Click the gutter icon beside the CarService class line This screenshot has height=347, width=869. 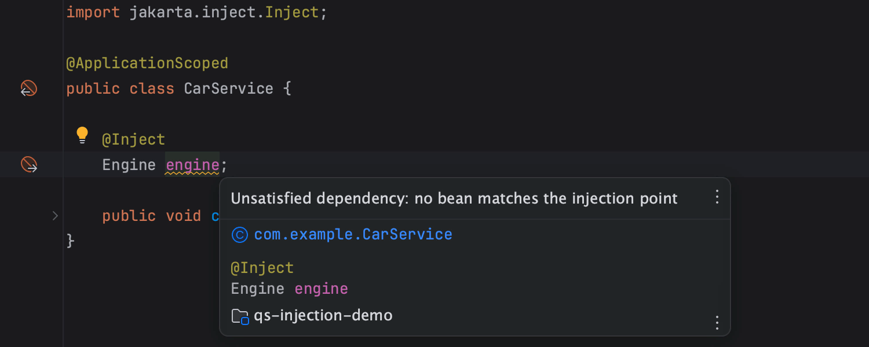tap(29, 88)
